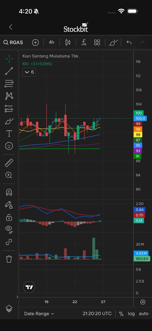This screenshot has width=152, height=331.
Task: Collapse the indicator legend showing 6
Action: pyautogui.click(x=29, y=72)
